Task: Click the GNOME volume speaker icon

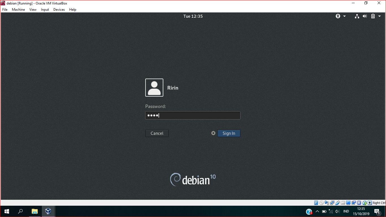Action: tap(365, 16)
